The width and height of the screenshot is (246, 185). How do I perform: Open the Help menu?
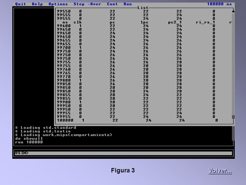(x=37, y=4)
